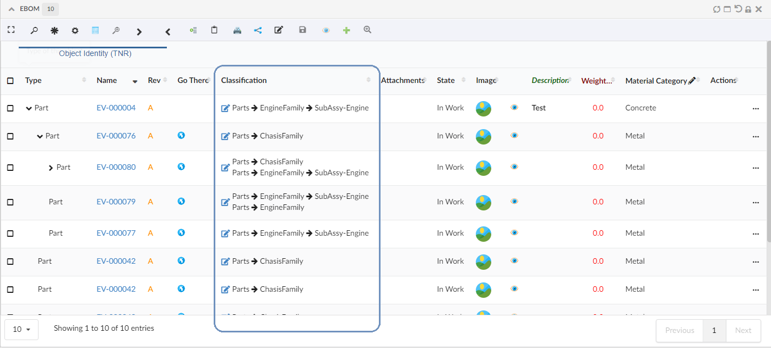
Task: Click the Next pagination button
Action: (x=743, y=330)
